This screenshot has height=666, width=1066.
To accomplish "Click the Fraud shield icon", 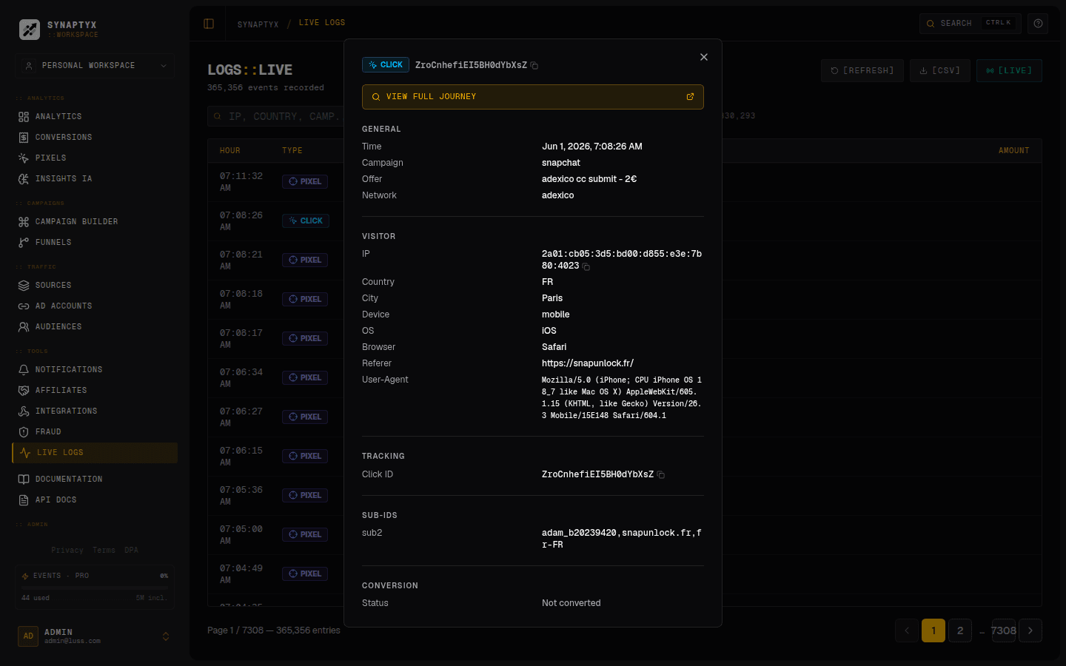I will (x=24, y=432).
